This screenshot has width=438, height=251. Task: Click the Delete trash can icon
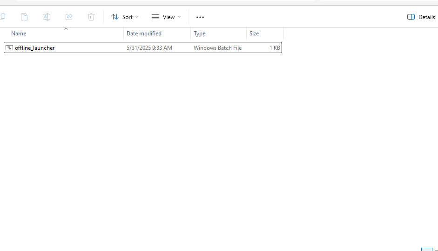(91, 17)
